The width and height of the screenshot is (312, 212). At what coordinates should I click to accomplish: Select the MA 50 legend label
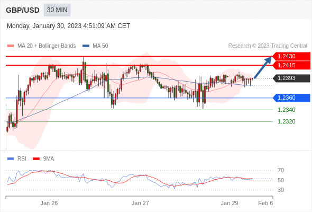100,46
